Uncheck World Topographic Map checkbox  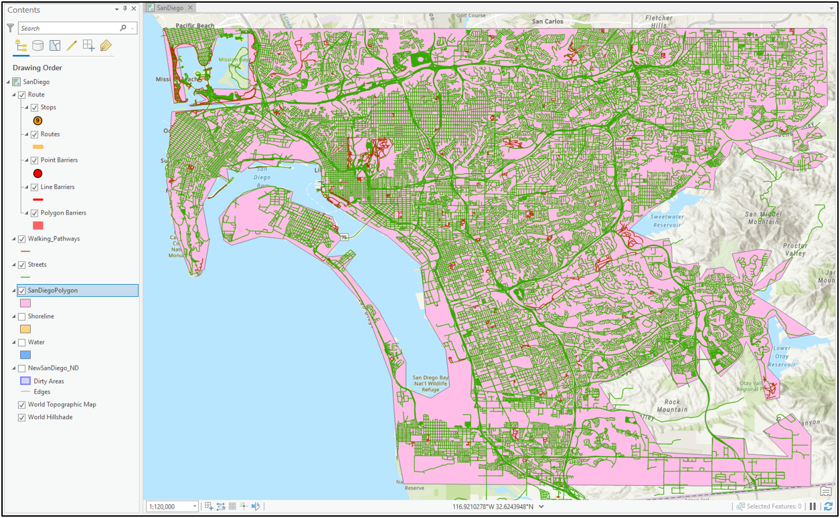pyautogui.click(x=22, y=404)
